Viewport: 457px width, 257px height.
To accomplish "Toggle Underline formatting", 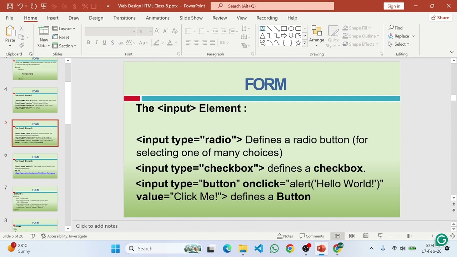I will click(104, 43).
